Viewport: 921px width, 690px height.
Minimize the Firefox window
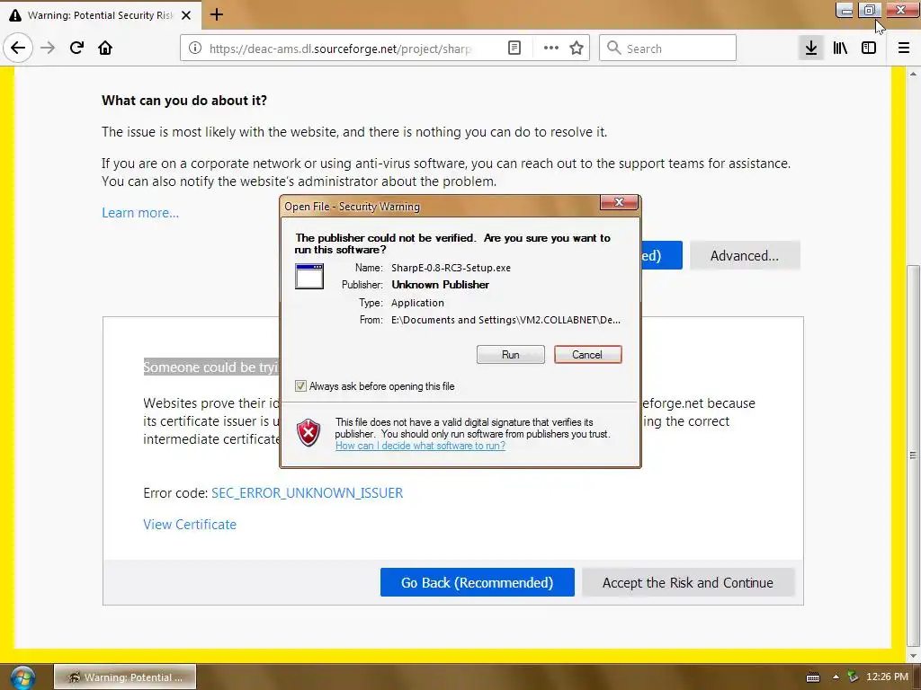(x=845, y=10)
